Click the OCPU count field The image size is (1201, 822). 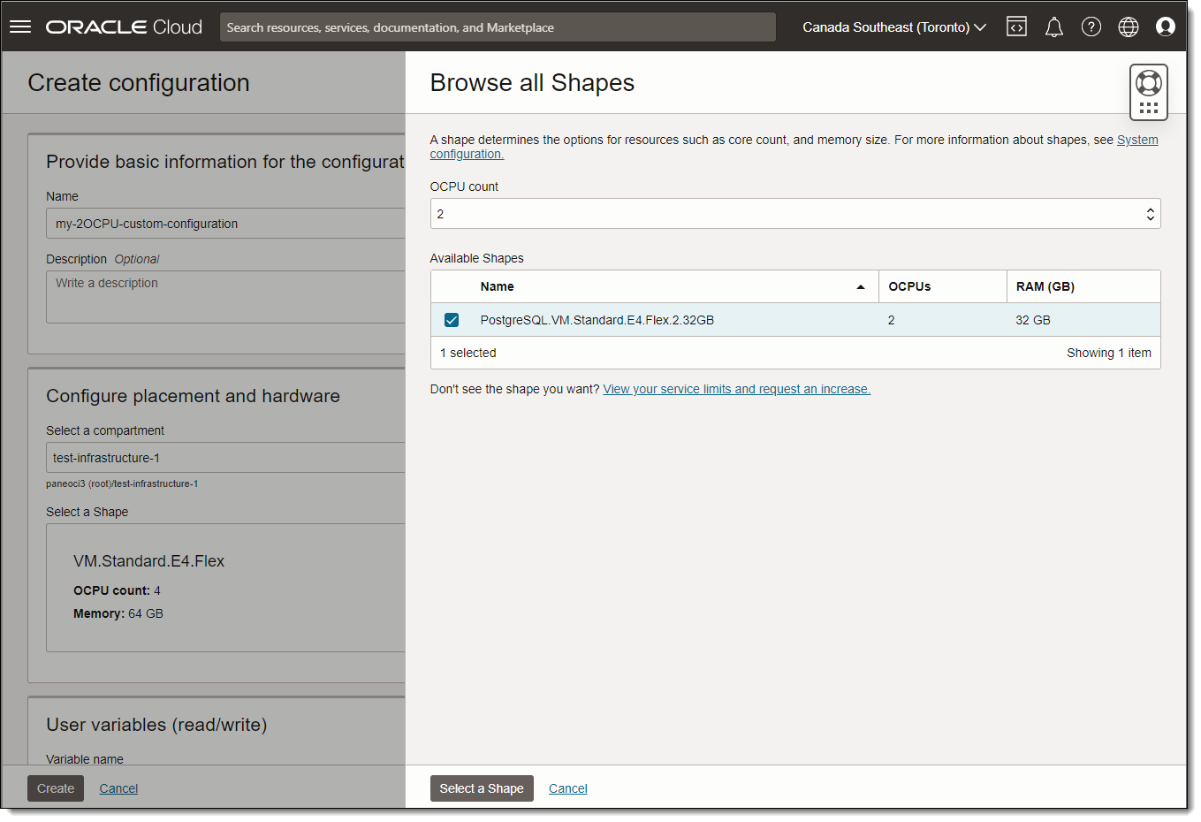tap(794, 214)
